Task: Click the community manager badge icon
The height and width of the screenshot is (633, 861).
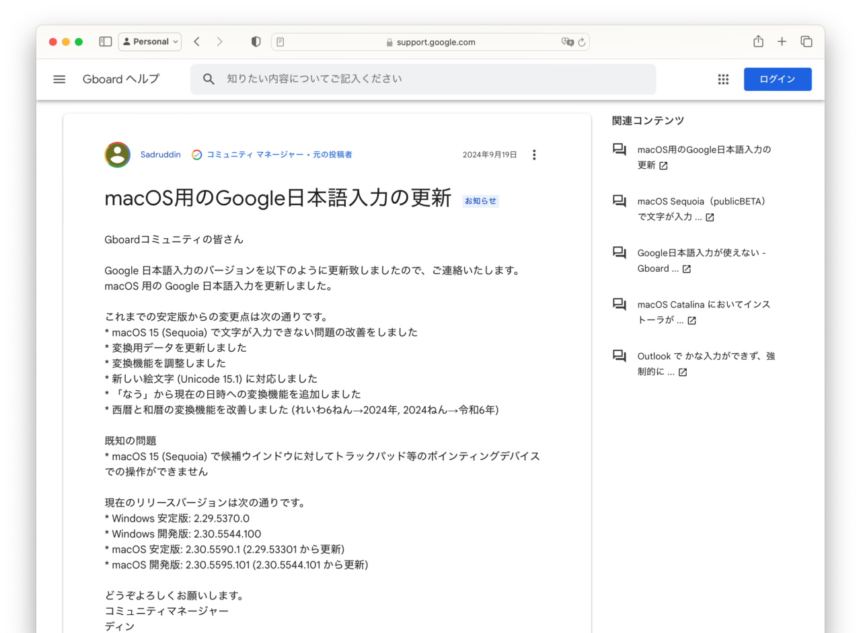Action: (x=196, y=155)
